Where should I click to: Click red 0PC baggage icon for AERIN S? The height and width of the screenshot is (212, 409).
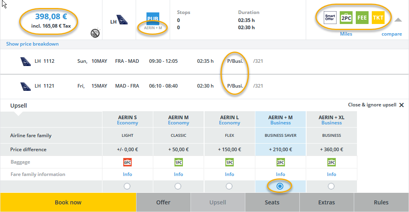point(127,162)
